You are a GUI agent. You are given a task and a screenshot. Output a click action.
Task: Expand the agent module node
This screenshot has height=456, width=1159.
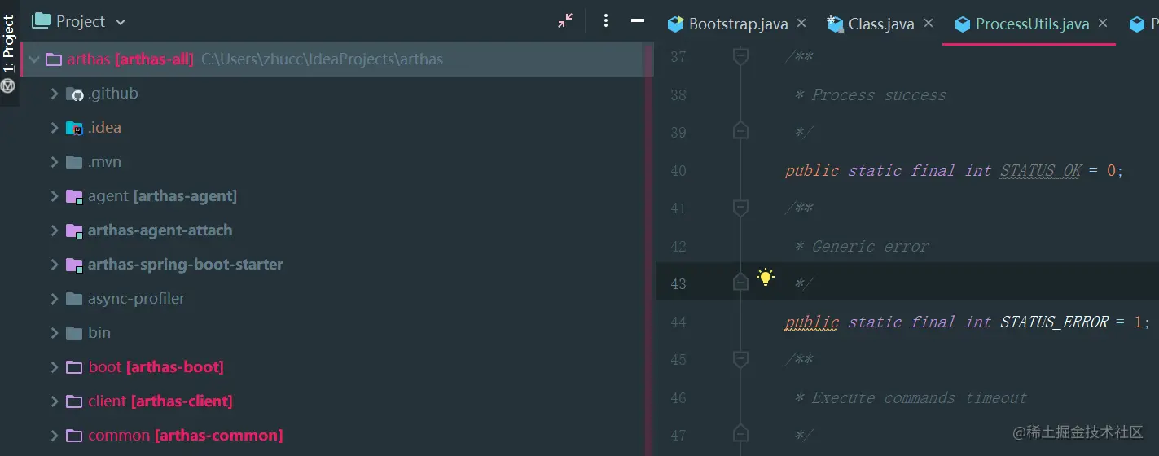[54, 196]
